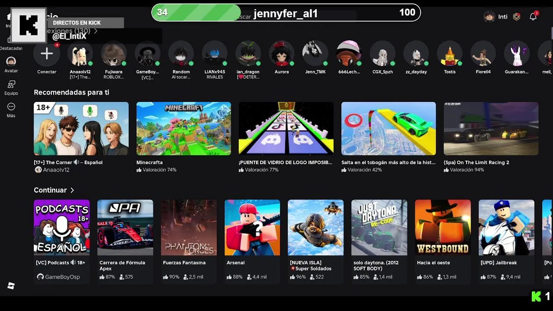Open Just Daytona game thumbnail
This screenshot has width=553, height=311.
[379, 228]
